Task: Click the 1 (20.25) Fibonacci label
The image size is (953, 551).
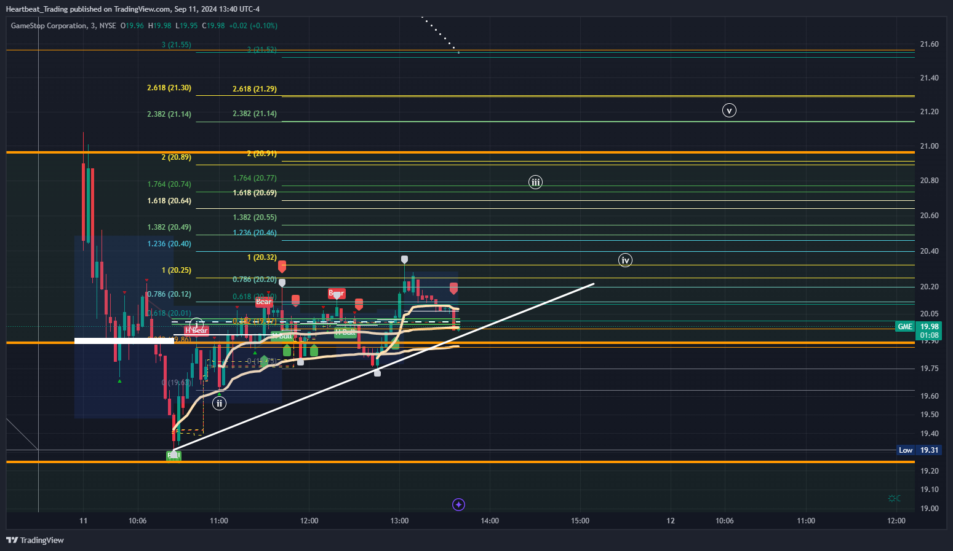Action: 176,270
